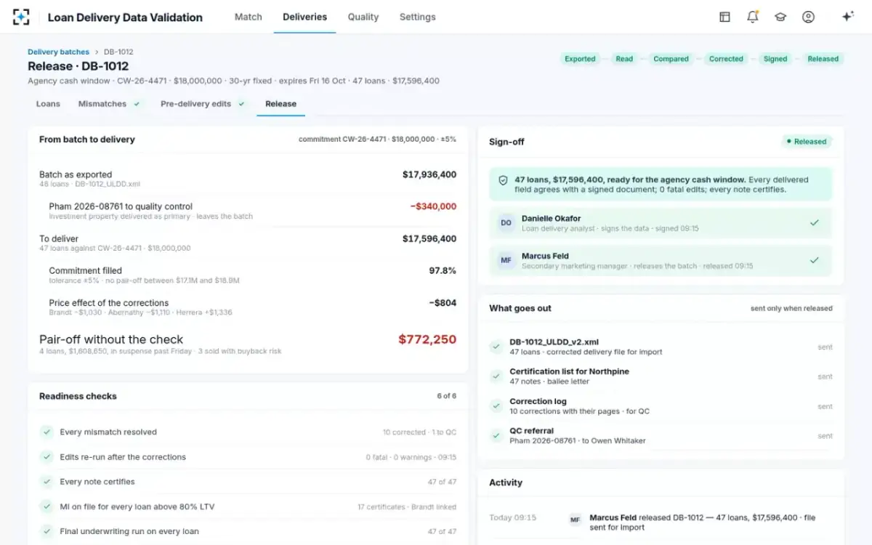The width and height of the screenshot is (872, 545).
Task: Click MF avatar in Activity feed
Action: (576, 520)
